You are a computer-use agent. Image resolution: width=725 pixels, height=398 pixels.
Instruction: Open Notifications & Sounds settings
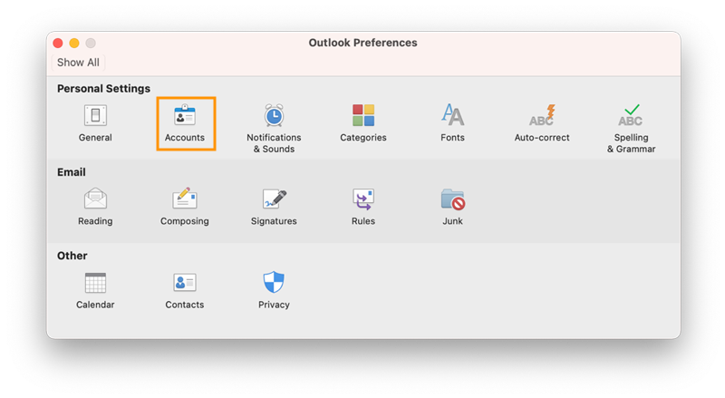[x=274, y=129]
